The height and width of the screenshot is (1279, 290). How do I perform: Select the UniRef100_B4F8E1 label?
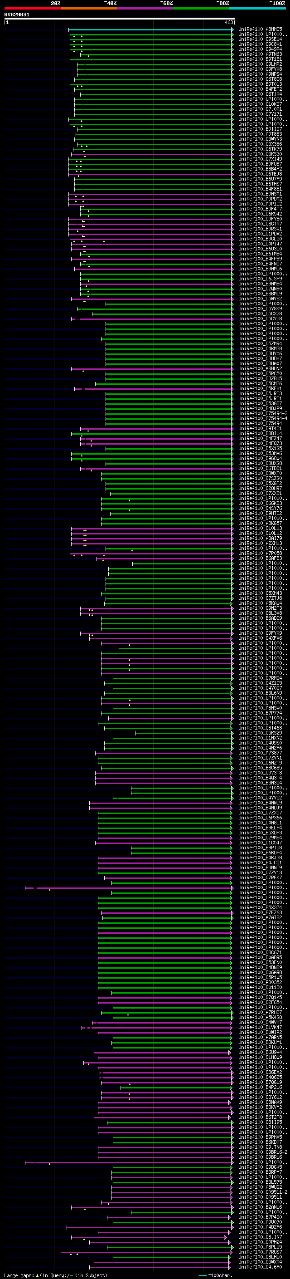[260, 189]
